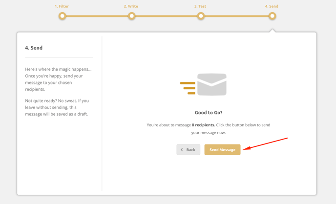Open the "3. Test" step label
Image resolution: width=336 pixels, height=204 pixels.
200,6
